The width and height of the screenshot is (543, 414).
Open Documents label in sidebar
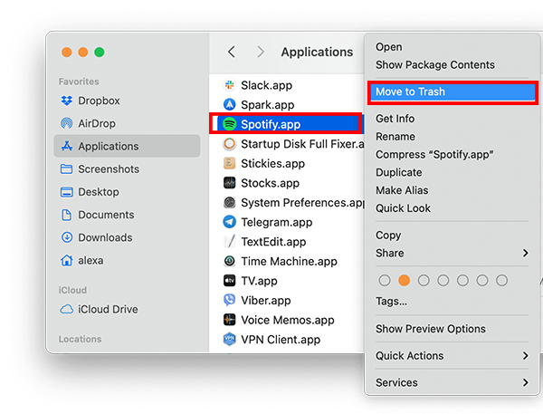tap(106, 215)
